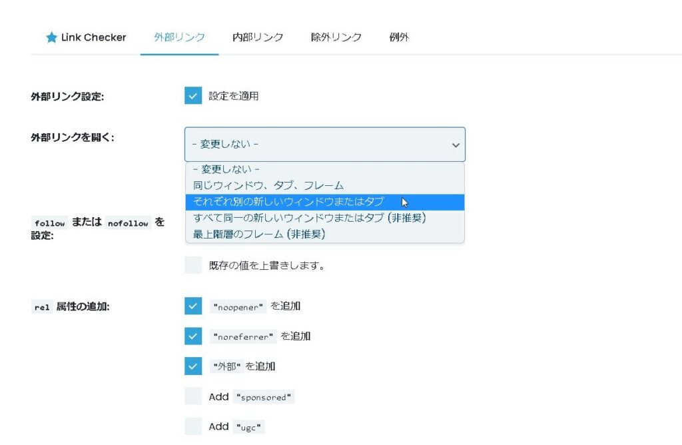Select それぞれ別の新しいウィンドウまたはタブ option
The width and height of the screenshot is (682, 445).
point(288,202)
